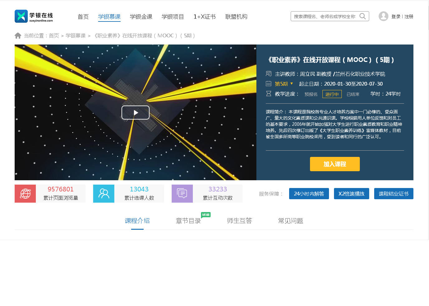Select the 已结束 progress stage
The height and width of the screenshot is (306, 429).
[x=353, y=94]
